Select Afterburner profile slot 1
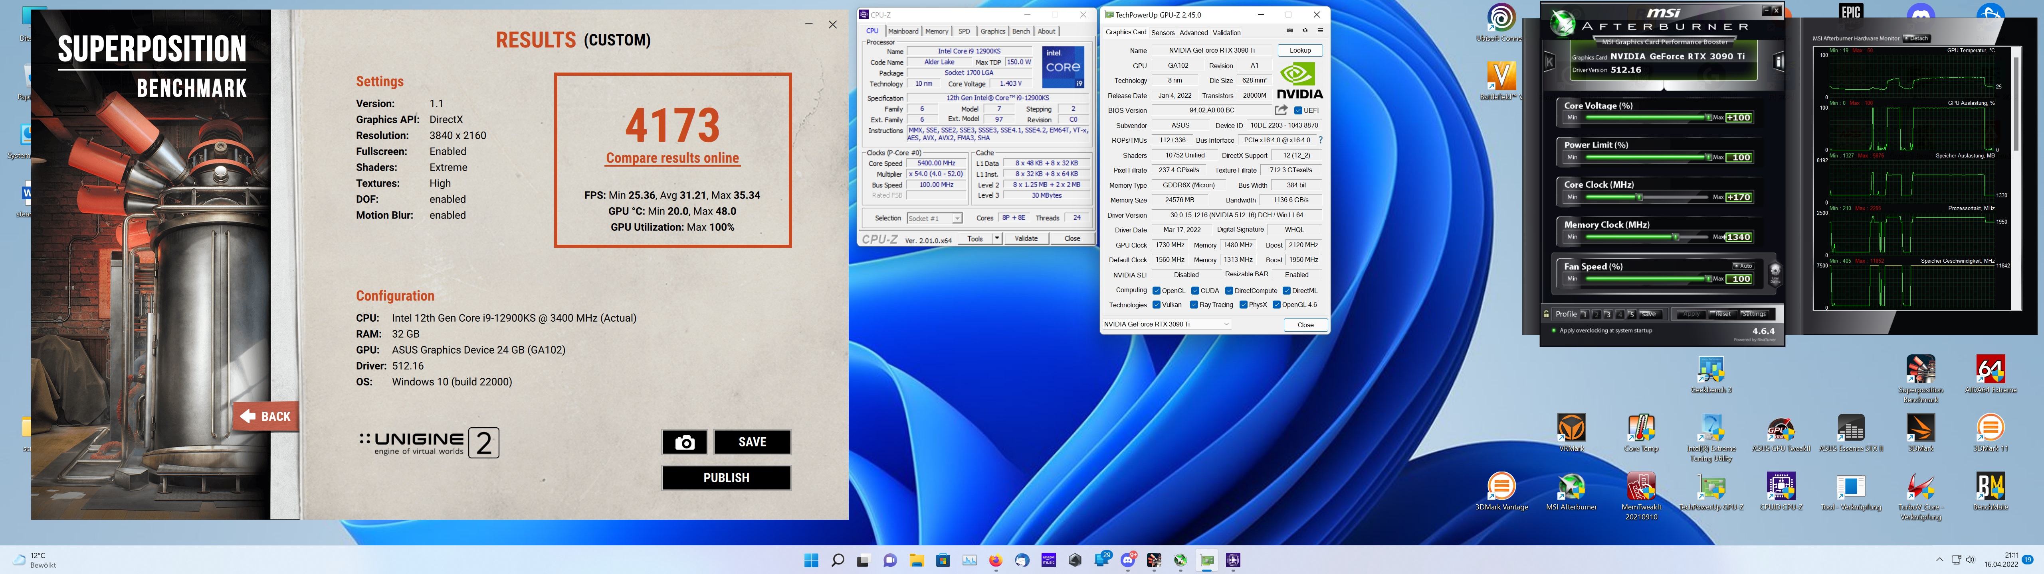This screenshot has height=574, width=2044. [1584, 314]
